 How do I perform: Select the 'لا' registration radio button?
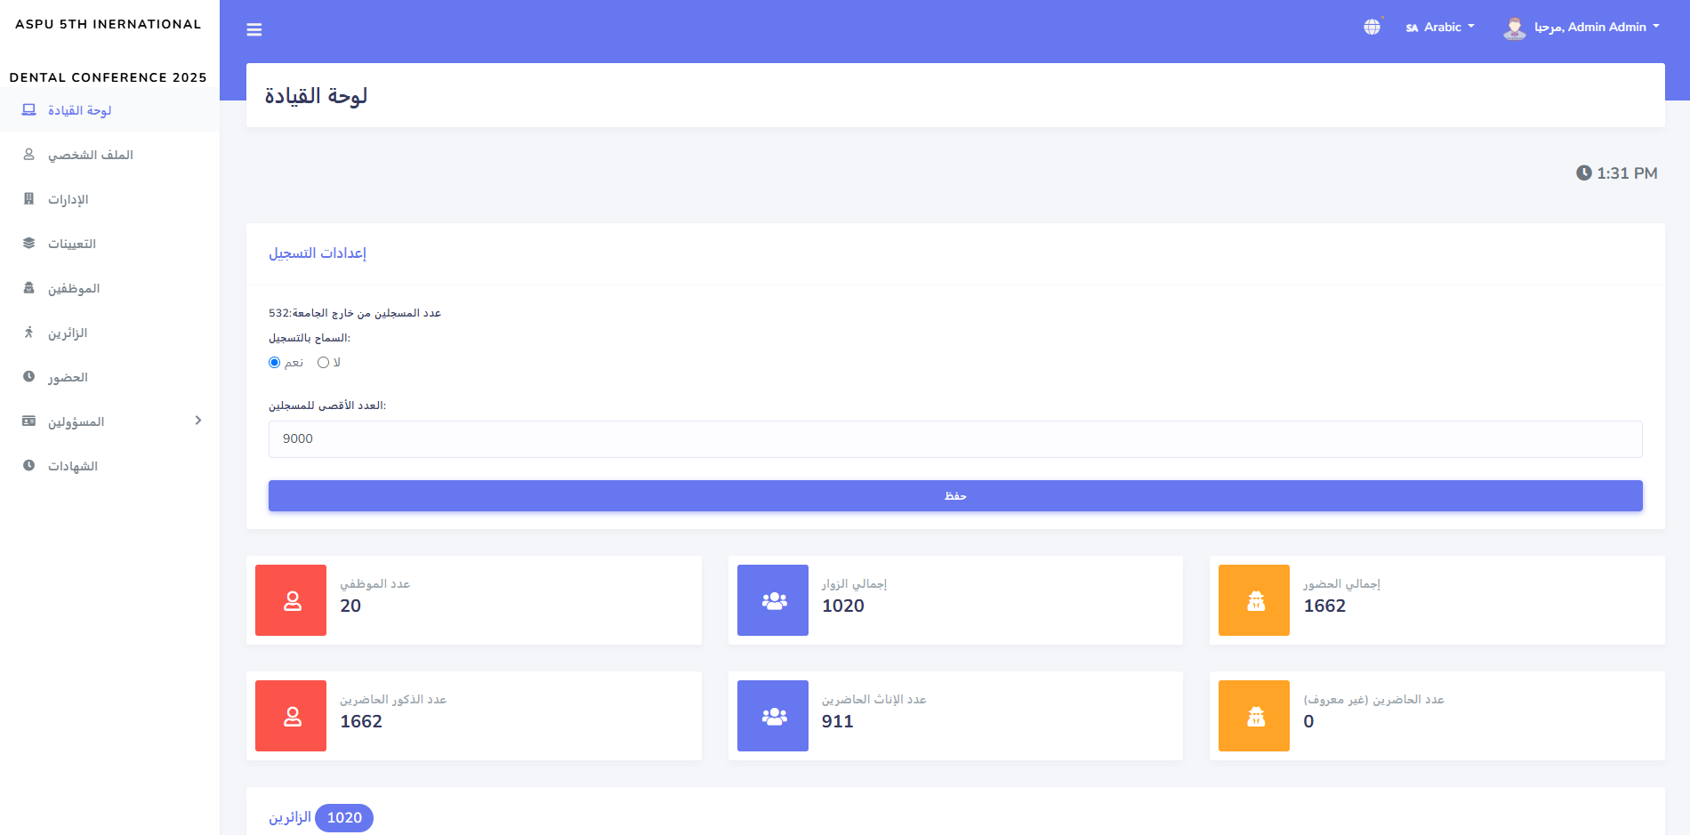tap(324, 363)
